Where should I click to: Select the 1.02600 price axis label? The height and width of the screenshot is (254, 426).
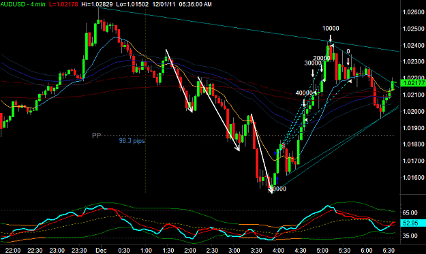coord(413,12)
